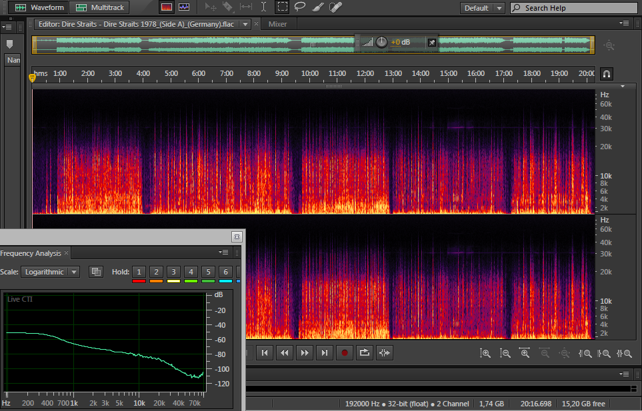Screen dimensions: 642x411
Task: Click Zoom In Amplitude icon
Action: tap(485, 353)
